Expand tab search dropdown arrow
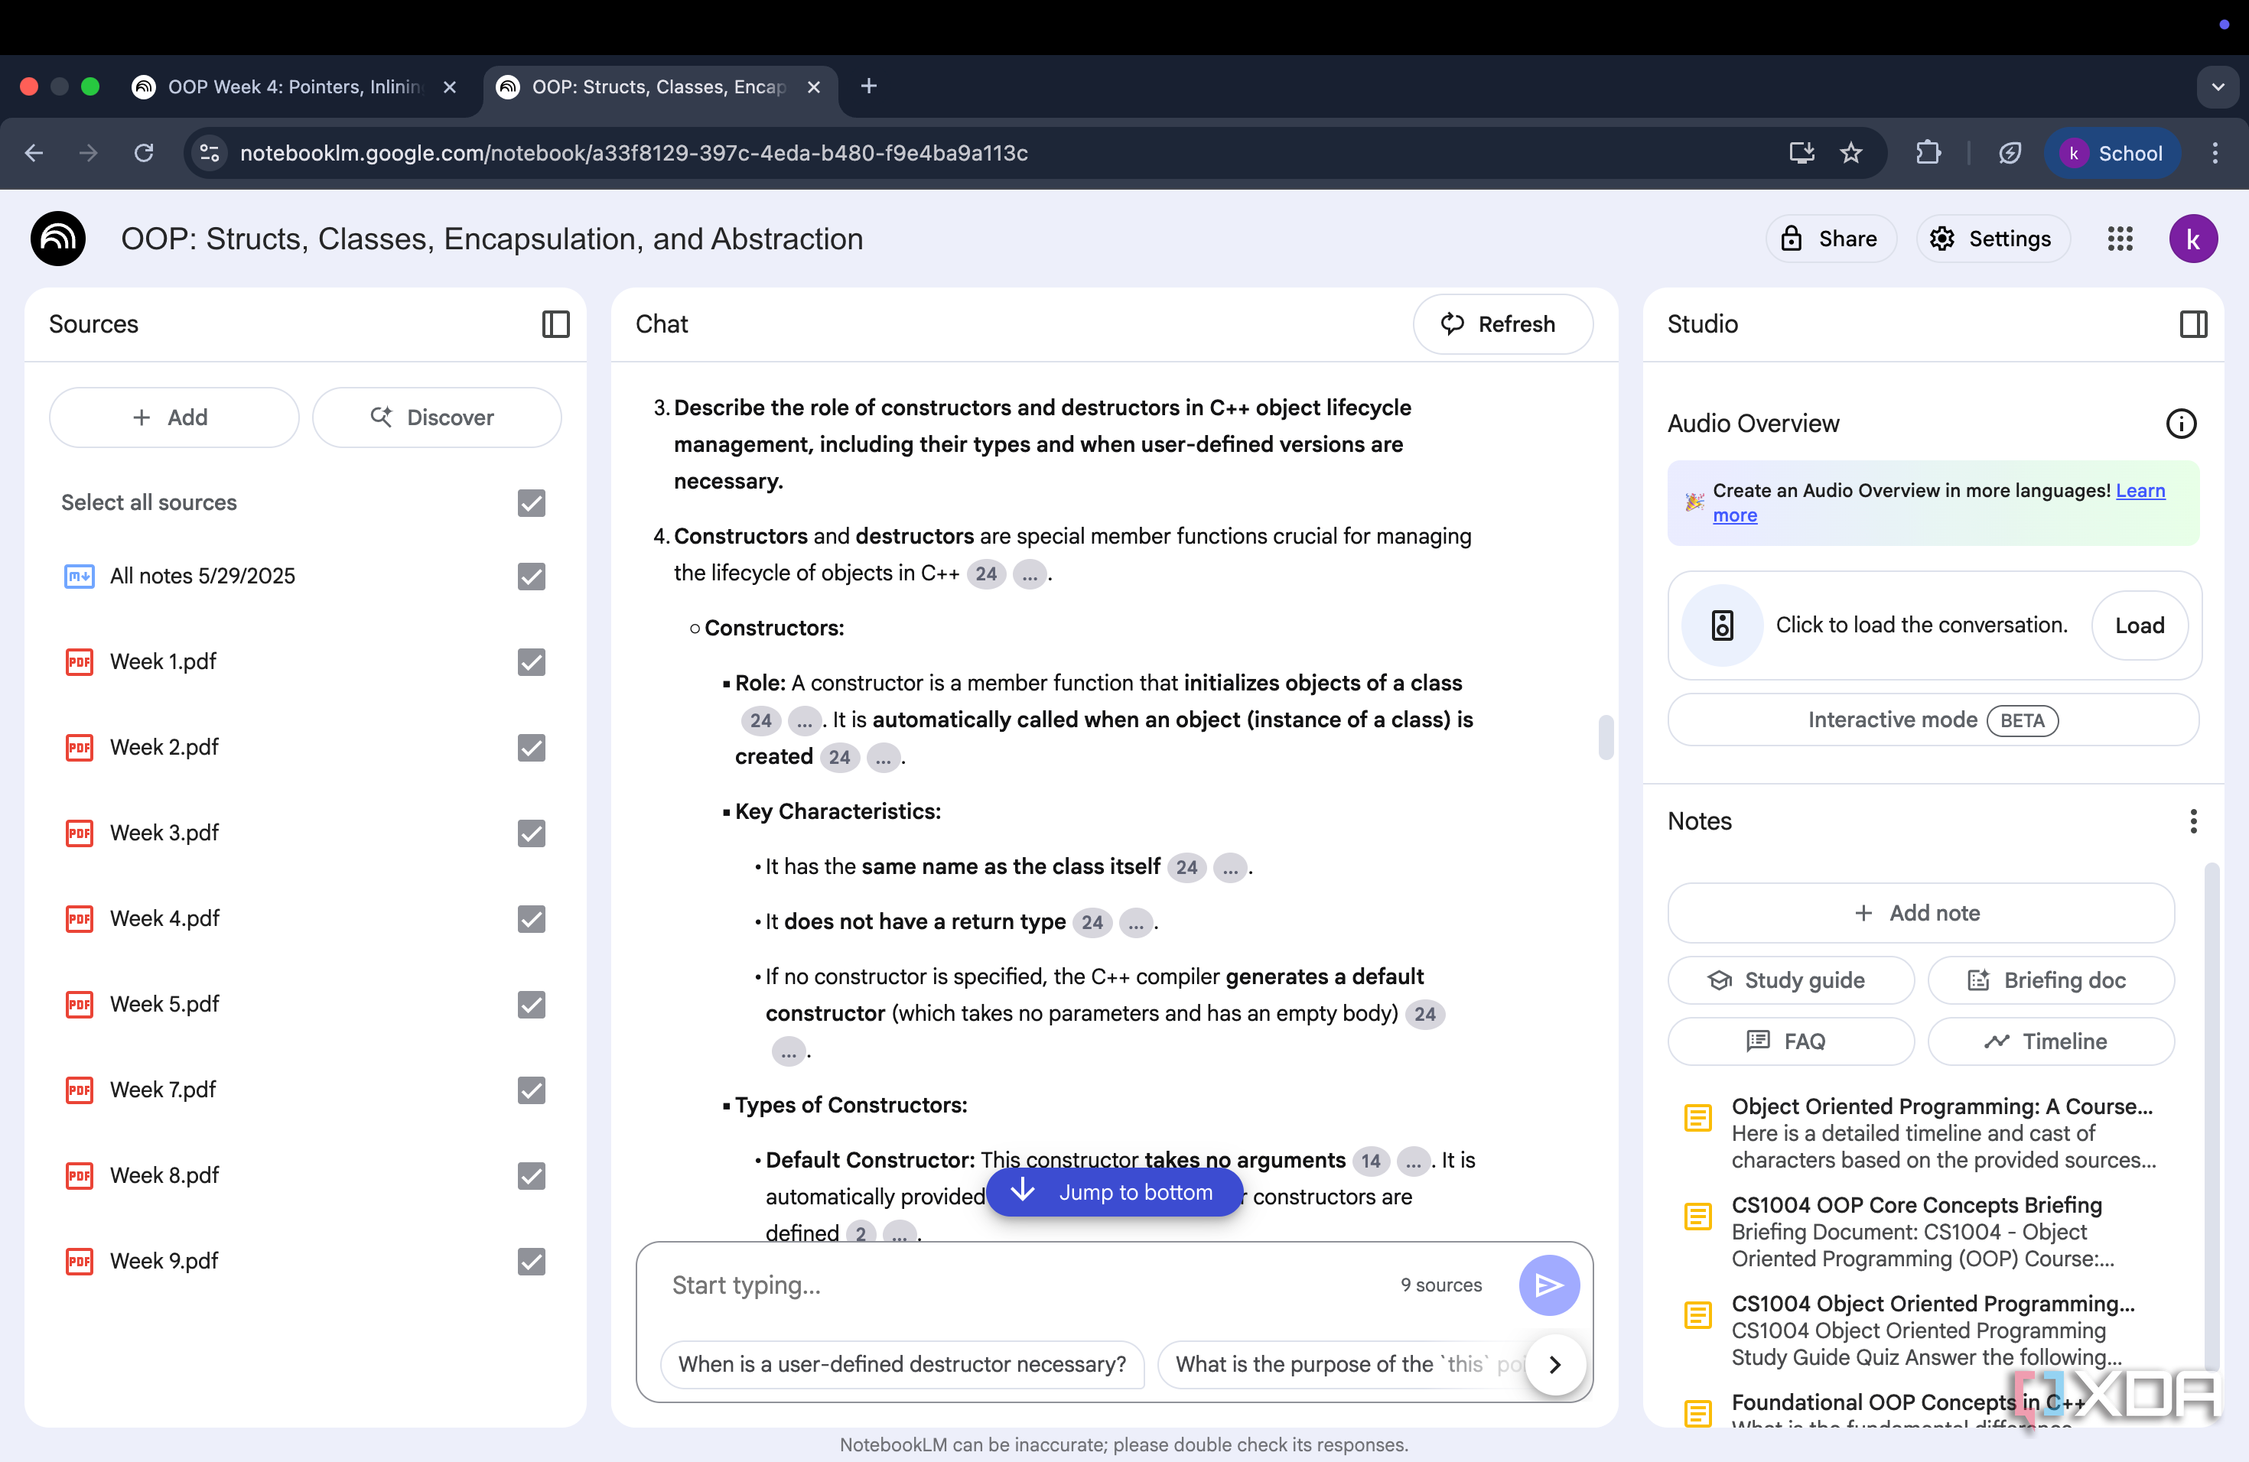The width and height of the screenshot is (2249, 1462). click(2217, 87)
